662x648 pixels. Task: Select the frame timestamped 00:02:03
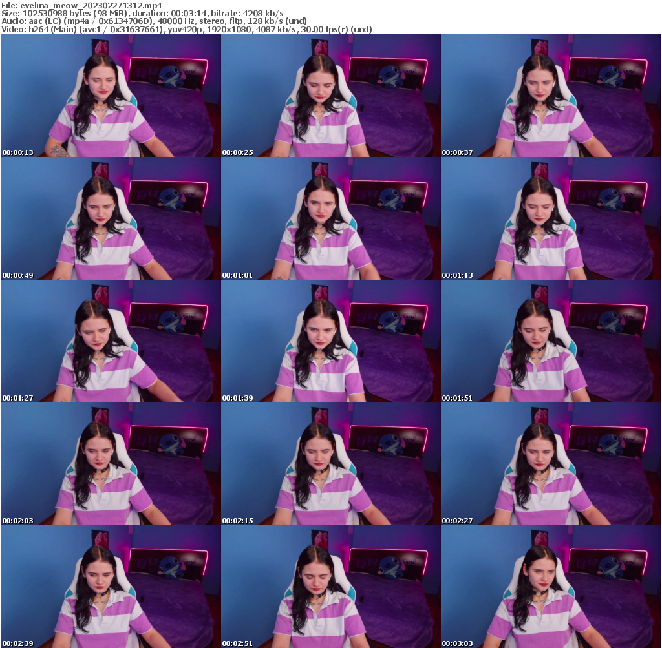(x=111, y=464)
